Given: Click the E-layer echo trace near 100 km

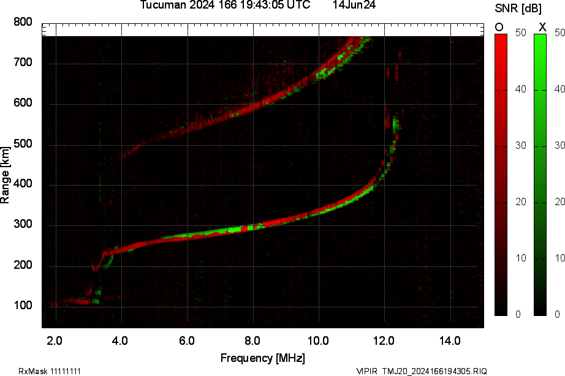Looking at the screenshot, I should point(74,301).
